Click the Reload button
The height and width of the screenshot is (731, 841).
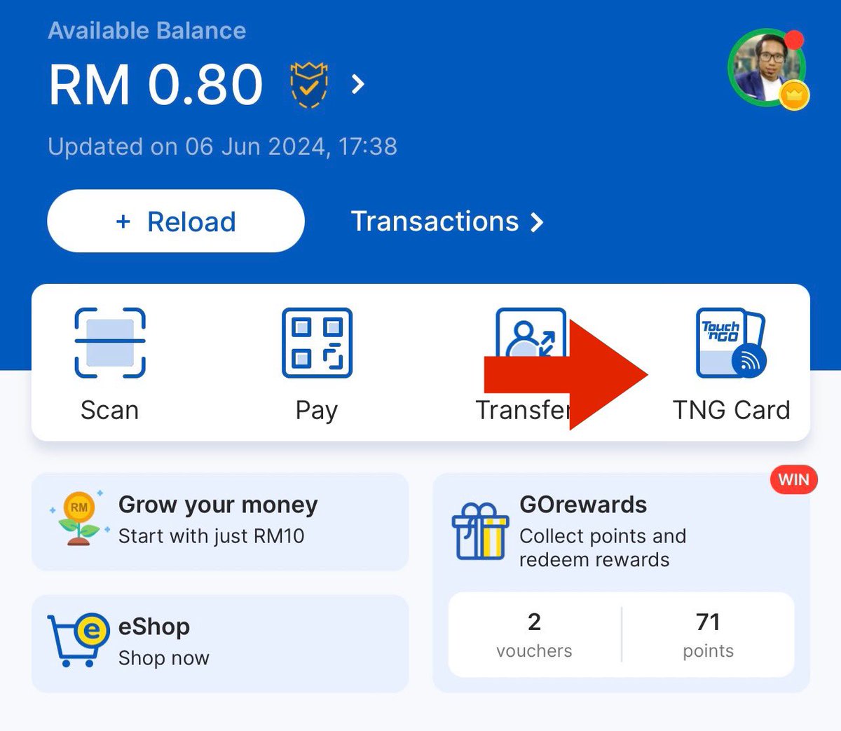pyautogui.click(x=176, y=221)
